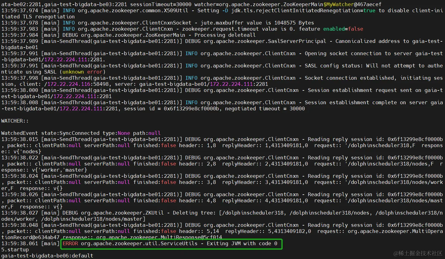Click the timestamp 13:59:38.015
This screenshot has width=445, height=259.
(20, 139)
